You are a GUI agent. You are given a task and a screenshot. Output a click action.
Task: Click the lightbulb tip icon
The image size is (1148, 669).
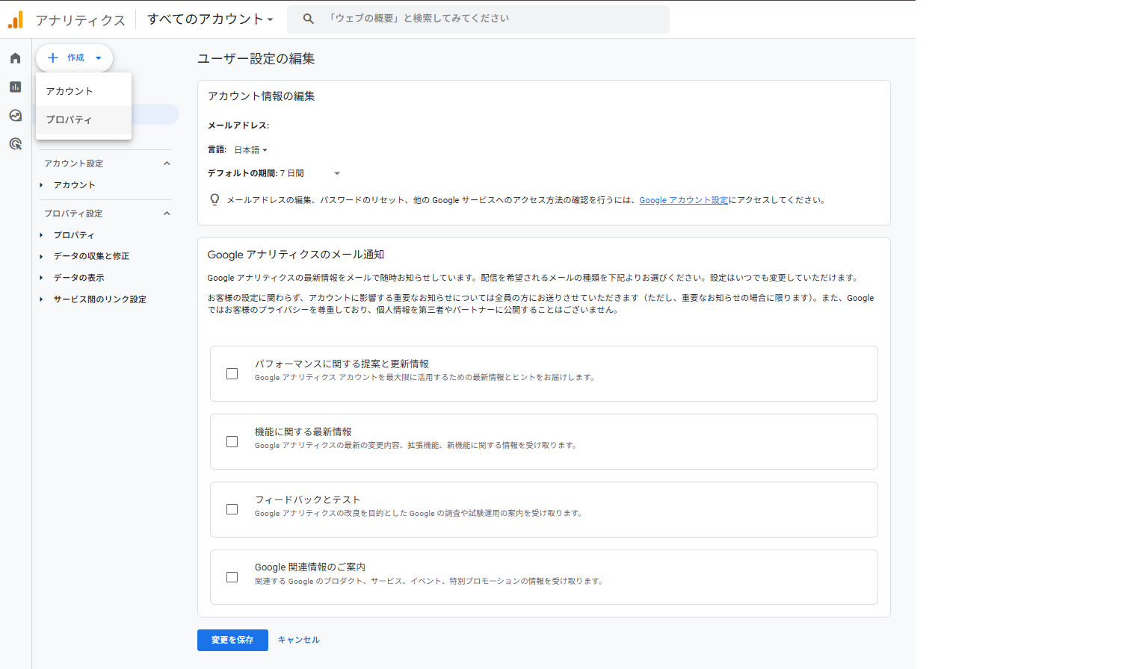pyautogui.click(x=215, y=199)
